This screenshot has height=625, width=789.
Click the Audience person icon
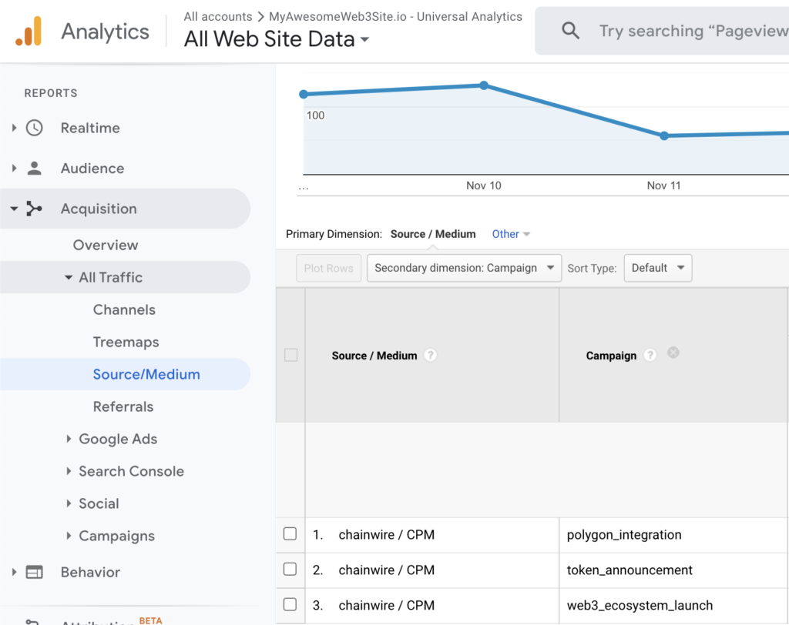click(34, 169)
